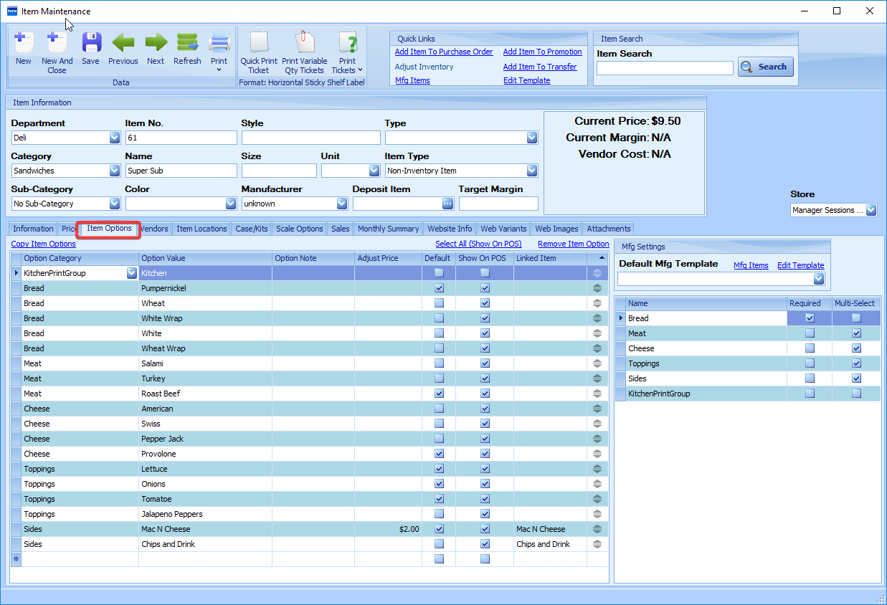Viewport: 887px width, 605px height.
Task: Switch to the Scale Options tab
Action: tap(299, 229)
